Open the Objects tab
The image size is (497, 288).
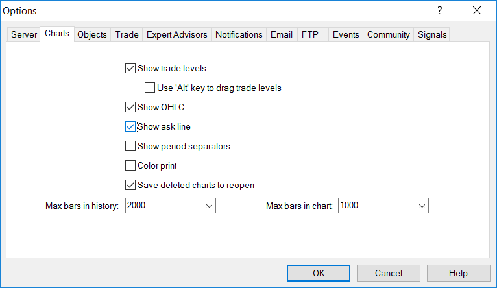point(92,34)
